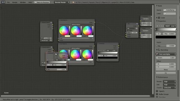Click the node icon in the Name field
Screen dimensions: 180x101
click(x=165, y=10)
